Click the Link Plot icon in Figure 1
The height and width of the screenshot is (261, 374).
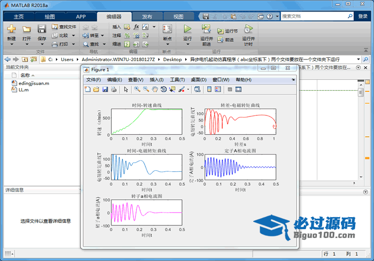point(197,89)
